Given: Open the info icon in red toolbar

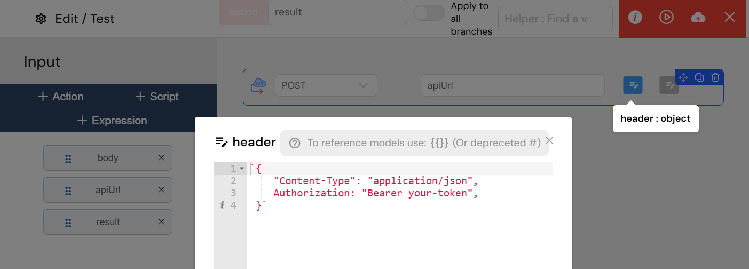Looking at the screenshot, I should [x=635, y=18].
